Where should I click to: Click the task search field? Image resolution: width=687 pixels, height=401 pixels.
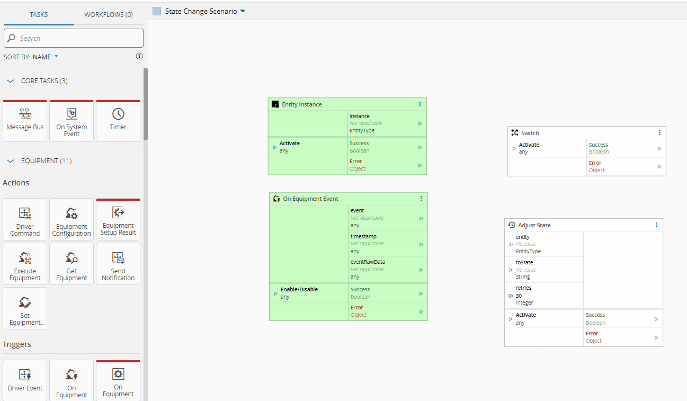click(74, 38)
